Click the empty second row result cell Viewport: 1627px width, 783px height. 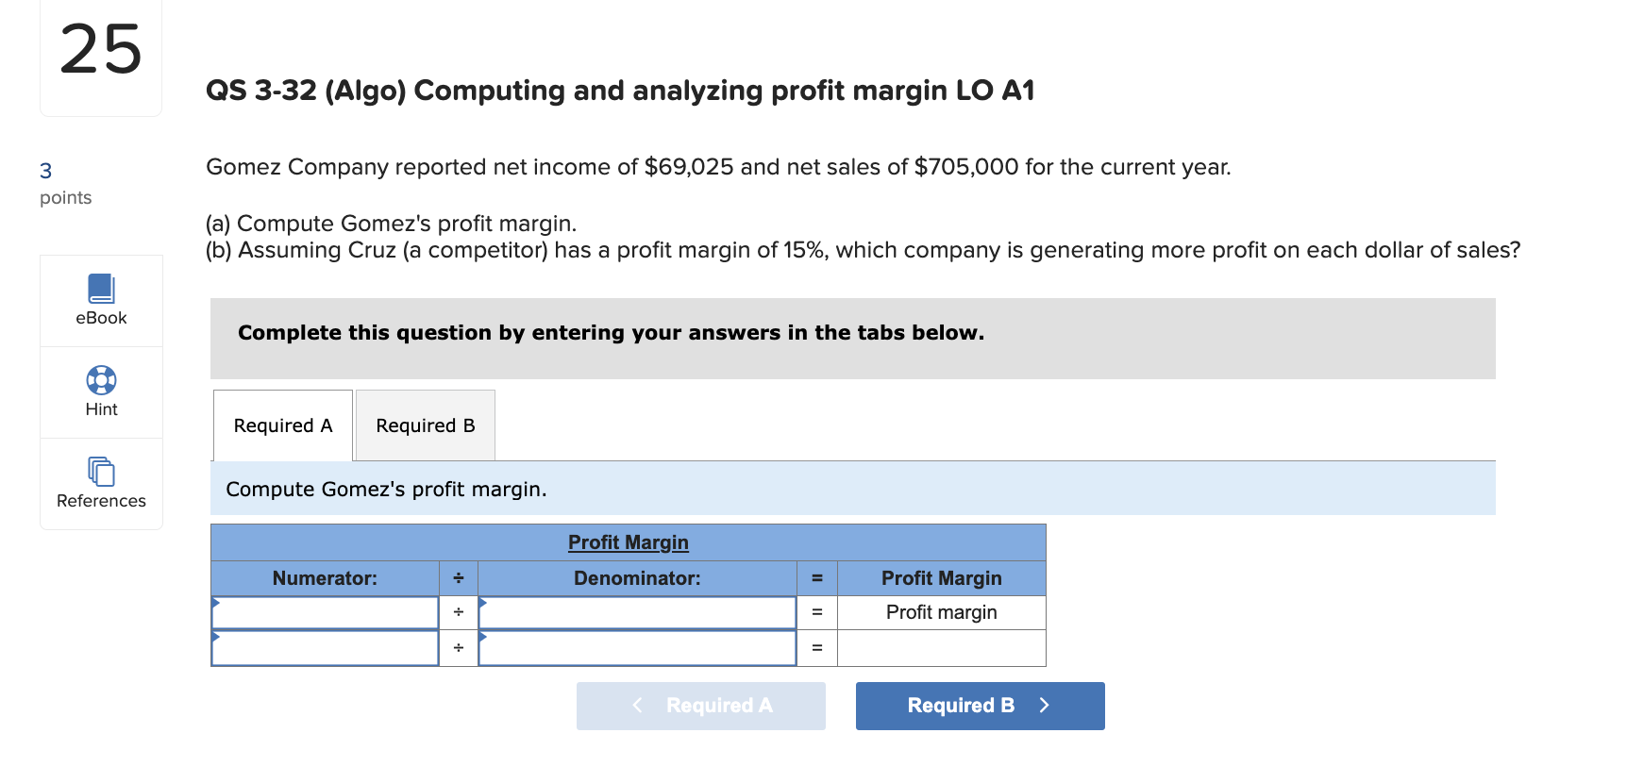[x=940, y=648]
